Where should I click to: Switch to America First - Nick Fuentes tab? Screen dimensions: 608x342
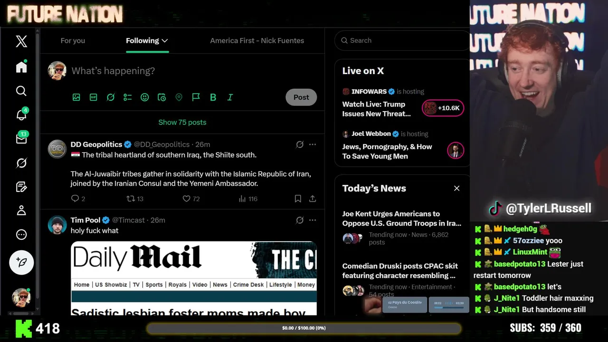click(257, 40)
